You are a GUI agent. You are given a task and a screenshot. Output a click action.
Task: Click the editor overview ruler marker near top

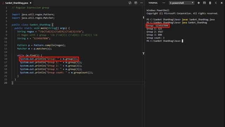pos(143,17)
